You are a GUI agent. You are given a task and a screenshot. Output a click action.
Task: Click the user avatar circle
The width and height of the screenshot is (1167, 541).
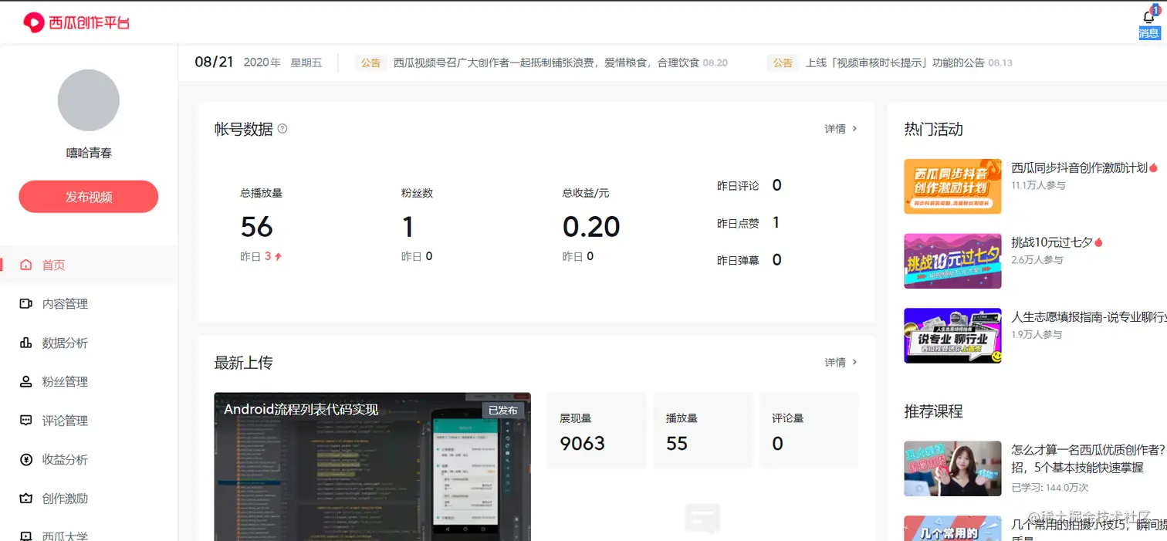[89, 100]
